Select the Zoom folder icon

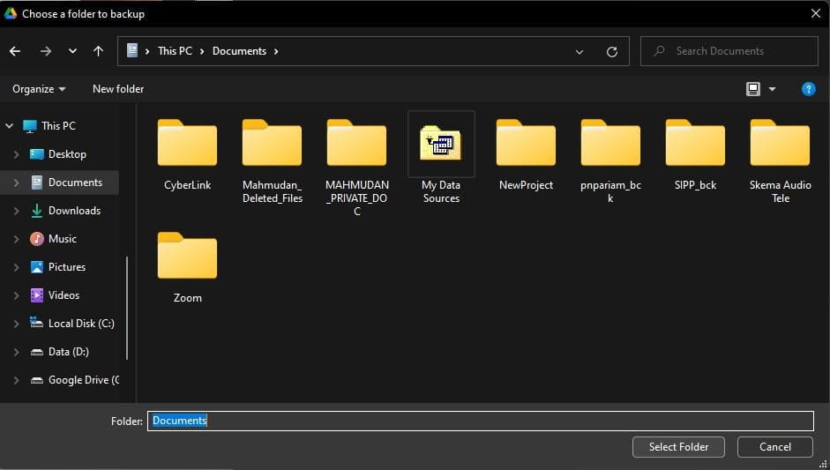point(187,257)
